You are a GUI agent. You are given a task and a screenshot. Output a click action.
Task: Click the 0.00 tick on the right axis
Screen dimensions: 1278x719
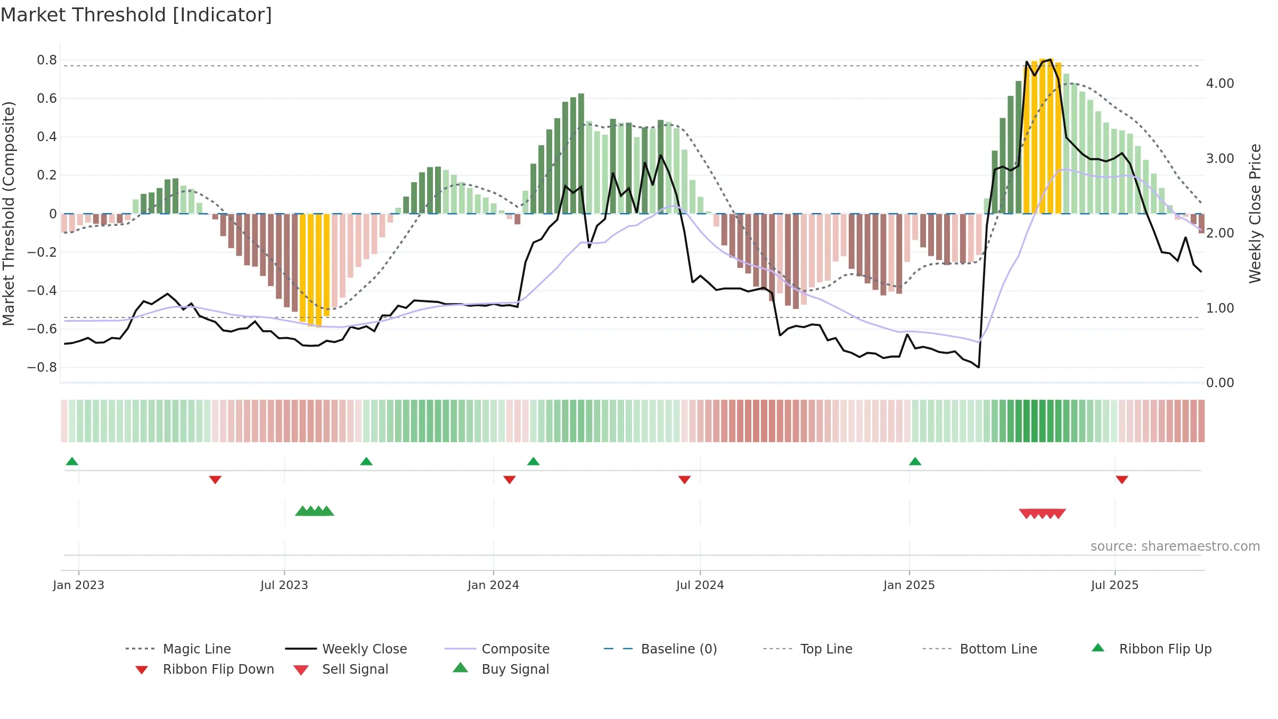[1220, 383]
